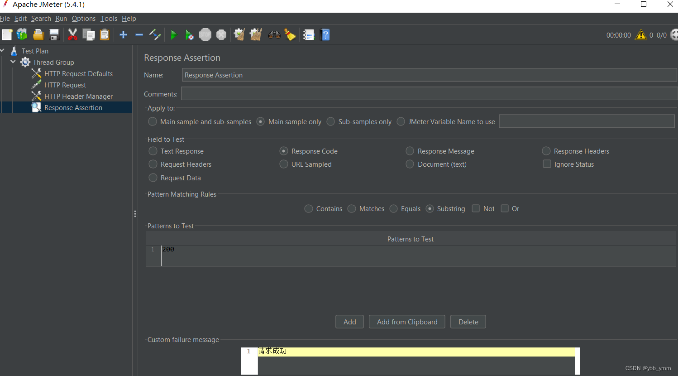Viewport: 678px width, 376px height.
Task: Select Response Message radio button
Action: click(x=410, y=151)
